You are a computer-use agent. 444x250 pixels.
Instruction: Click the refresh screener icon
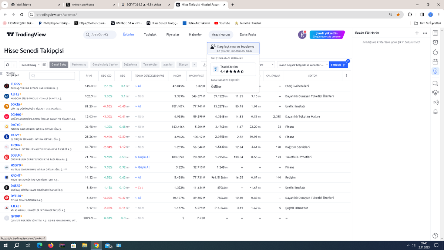point(8,64)
